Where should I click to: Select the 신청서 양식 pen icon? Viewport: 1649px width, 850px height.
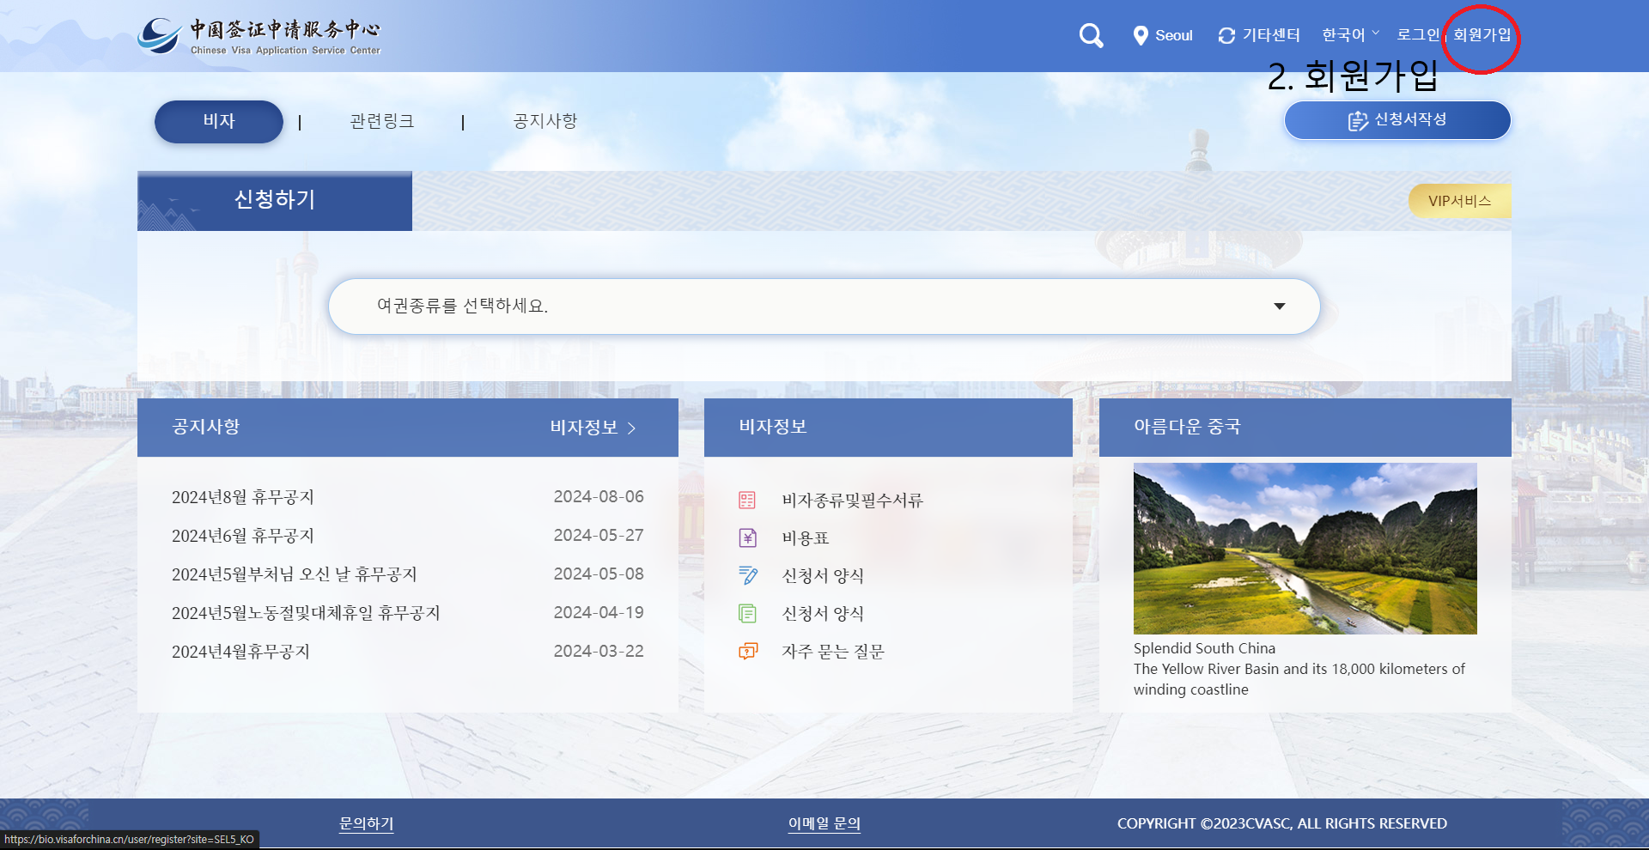pos(747,575)
